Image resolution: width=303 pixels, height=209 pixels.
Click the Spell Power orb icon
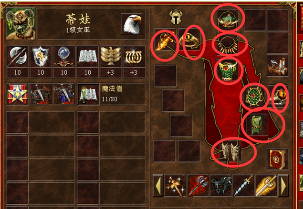64,57
